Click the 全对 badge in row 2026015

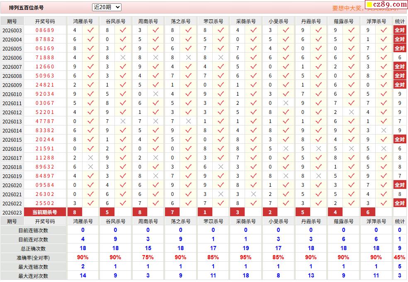pos(399,140)
